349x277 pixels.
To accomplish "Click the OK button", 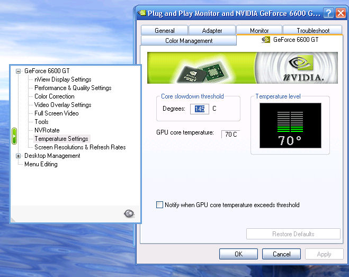I will click(238, 254).
